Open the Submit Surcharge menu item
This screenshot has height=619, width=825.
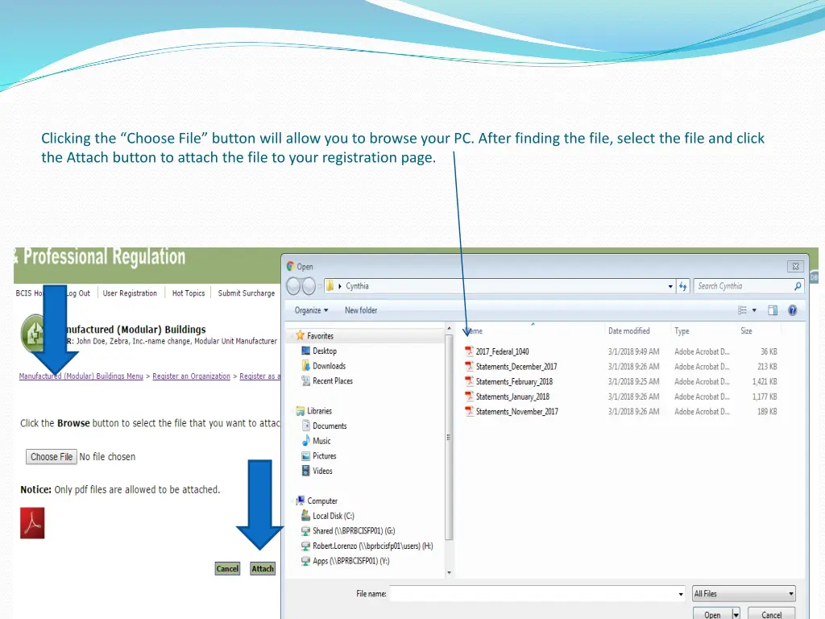(247, 293)
